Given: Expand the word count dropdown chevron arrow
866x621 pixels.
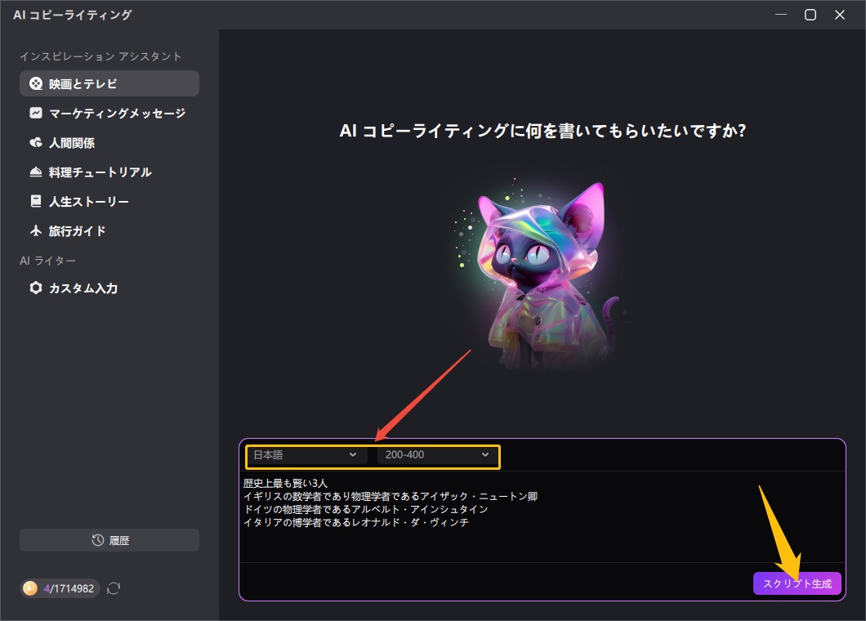Looking at the screenshot, I should pos(485,454).
